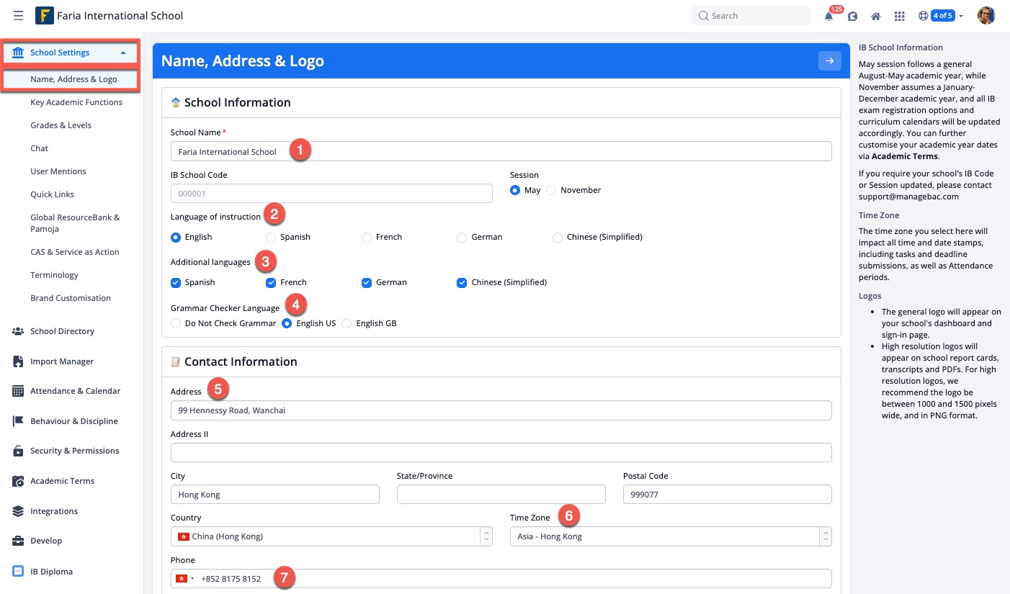
Task: Open User Mentions settings
Action: click(58, 171)
